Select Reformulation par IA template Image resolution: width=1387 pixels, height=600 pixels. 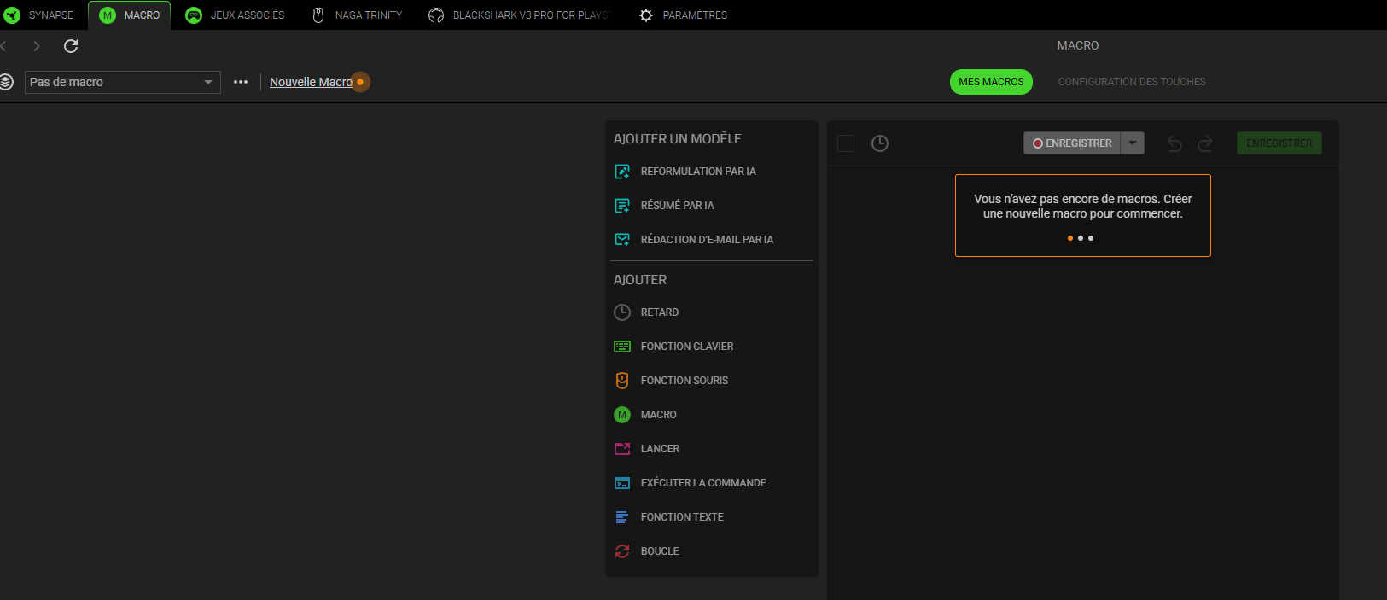685,172
